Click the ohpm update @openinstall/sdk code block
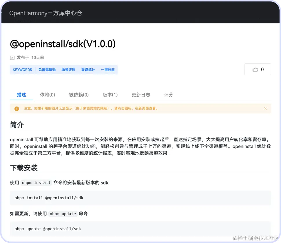This screenshot has width=281, height=243. [140, 229]
